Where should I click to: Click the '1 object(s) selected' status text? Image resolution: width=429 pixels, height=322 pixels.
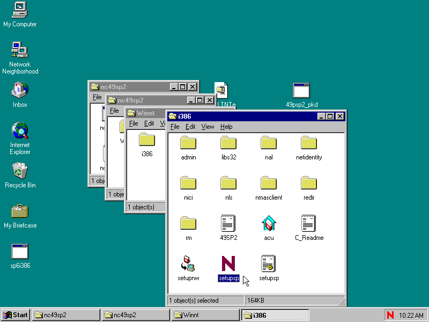click(x=194, y=301)
